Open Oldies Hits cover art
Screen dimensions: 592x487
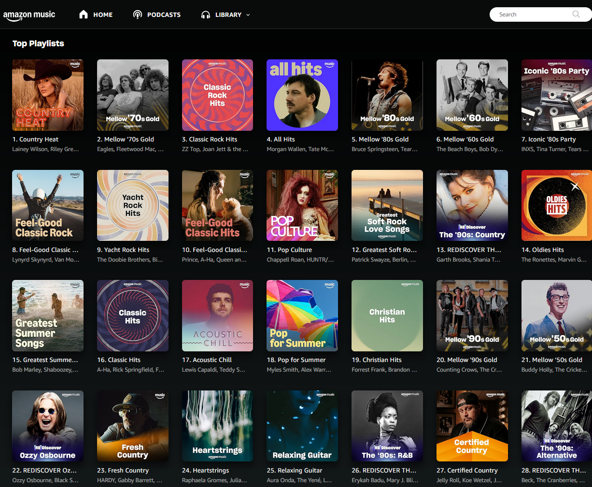tap(557, 205)
